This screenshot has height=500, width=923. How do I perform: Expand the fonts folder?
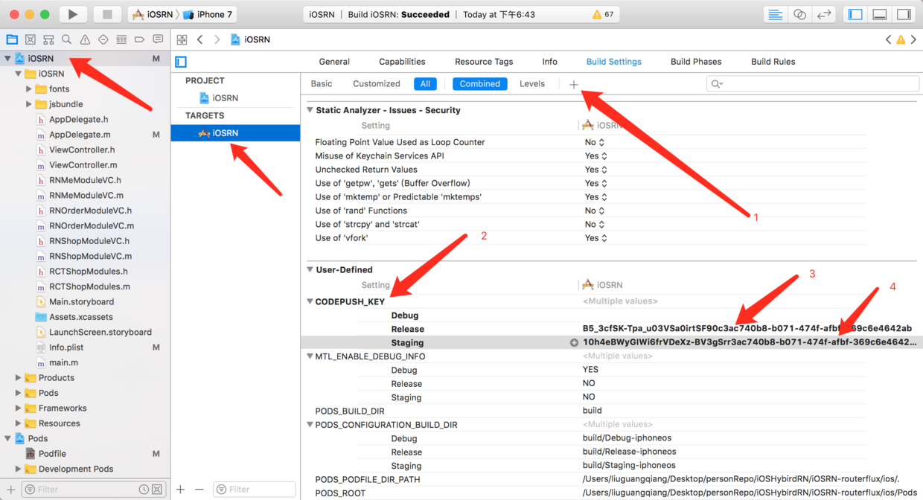click(x=28, y=89)
